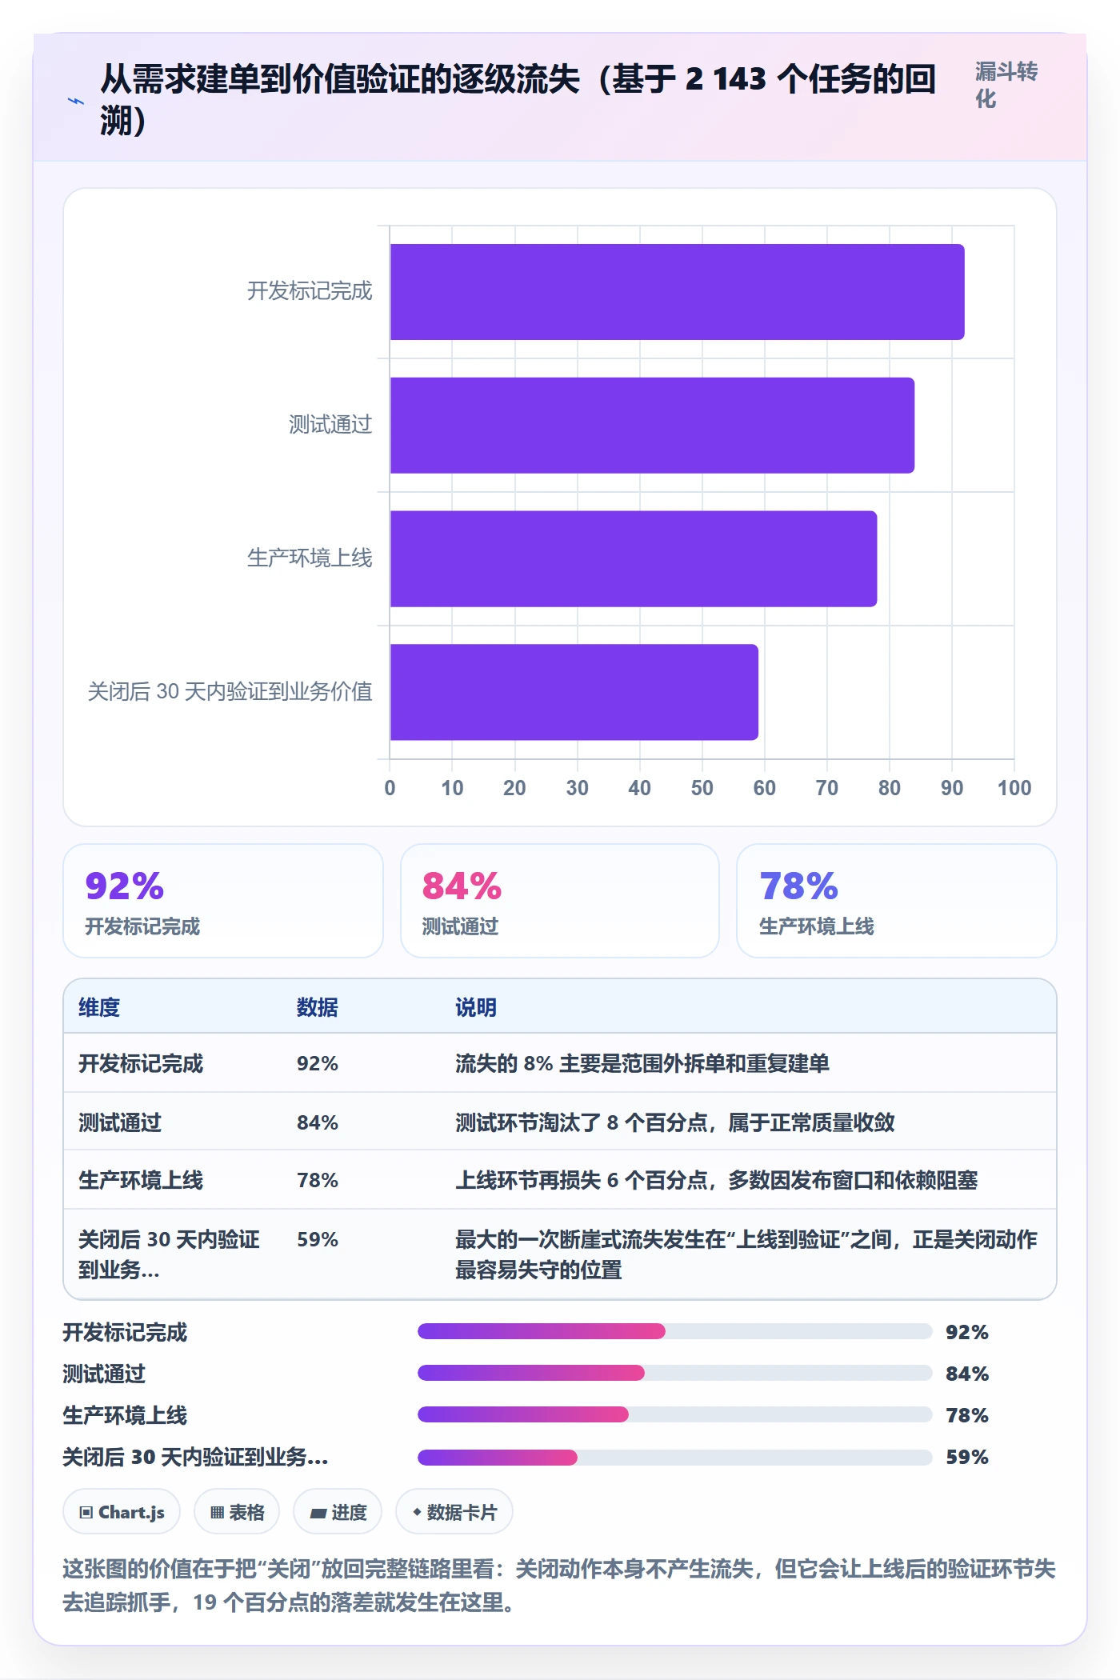Click the text 流失的 8% 主要是范围外拆单和重复建单
Image resolution: width=1120 pixels, height=1680 pixels.
642,1063
